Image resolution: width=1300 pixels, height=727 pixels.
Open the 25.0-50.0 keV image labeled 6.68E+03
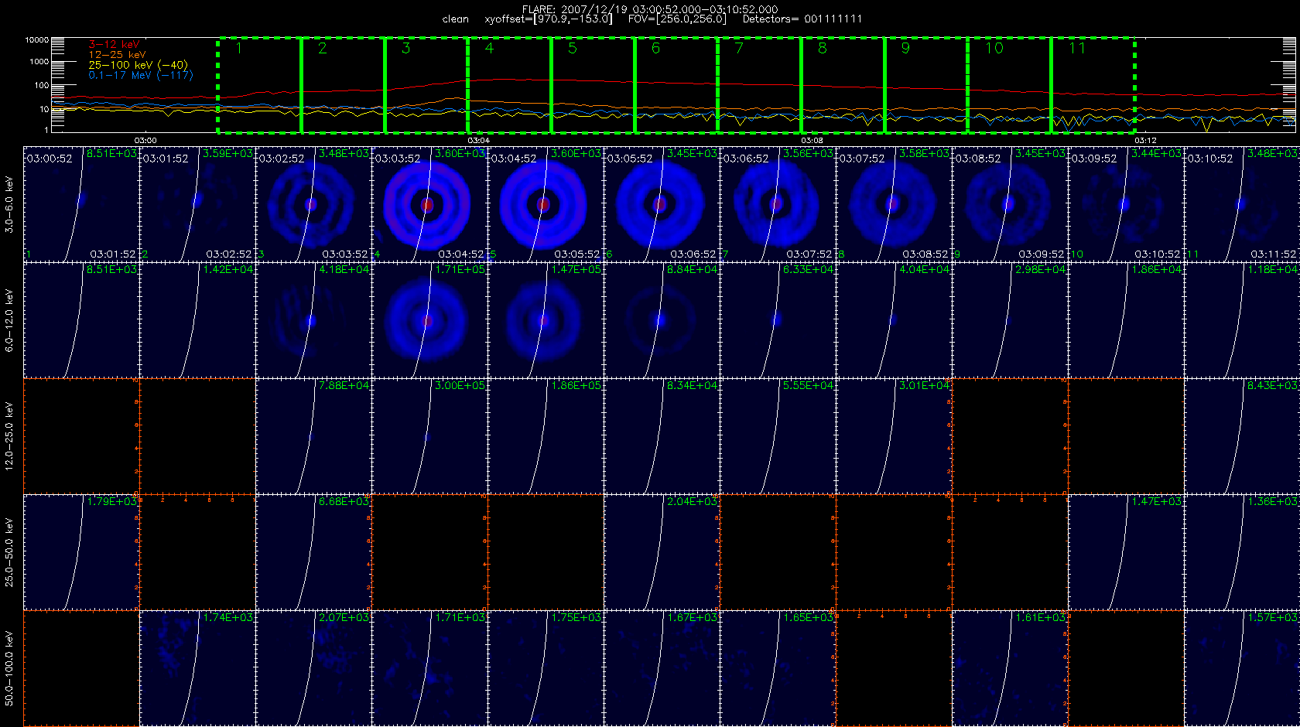click(313, 552)
